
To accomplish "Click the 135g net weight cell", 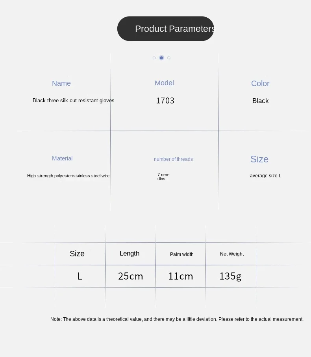I will pos(231,276).
